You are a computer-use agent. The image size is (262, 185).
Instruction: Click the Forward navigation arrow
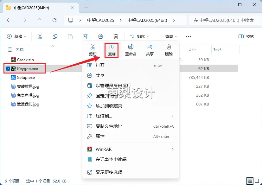tap(24, 20)
